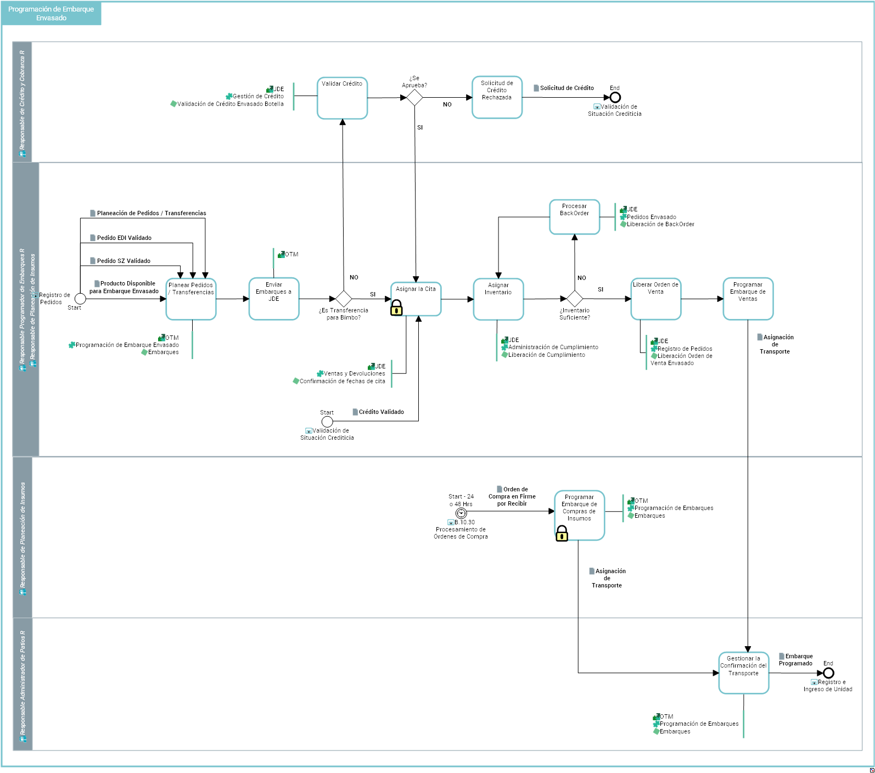The image size is (875, 773).
Task: Click the Pedido SZ Validado document icon
Action: pos(93,261)
